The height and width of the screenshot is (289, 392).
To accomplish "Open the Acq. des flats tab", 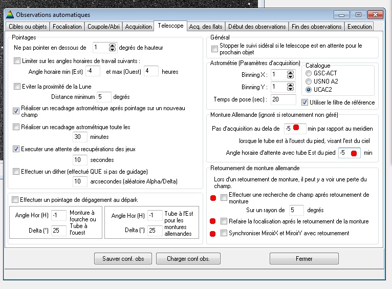I will (x=206, y=27).
